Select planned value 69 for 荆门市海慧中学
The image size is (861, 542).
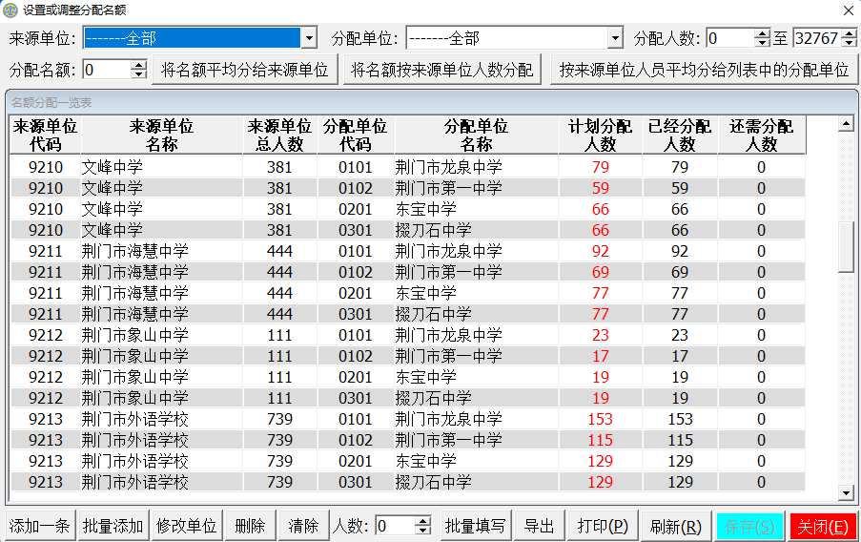tap(600, 272)
